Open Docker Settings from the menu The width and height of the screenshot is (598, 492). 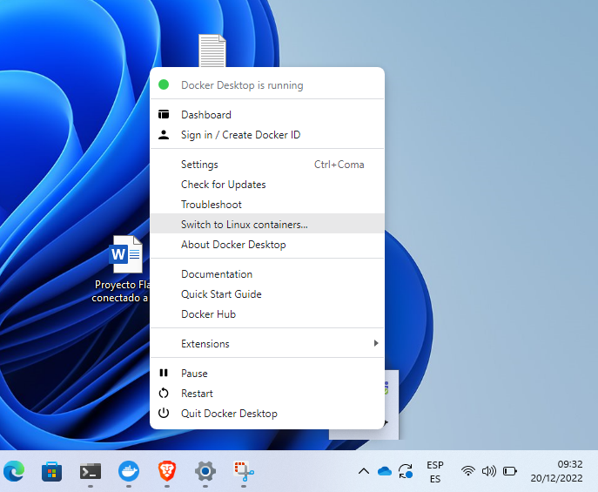point(267,165)
